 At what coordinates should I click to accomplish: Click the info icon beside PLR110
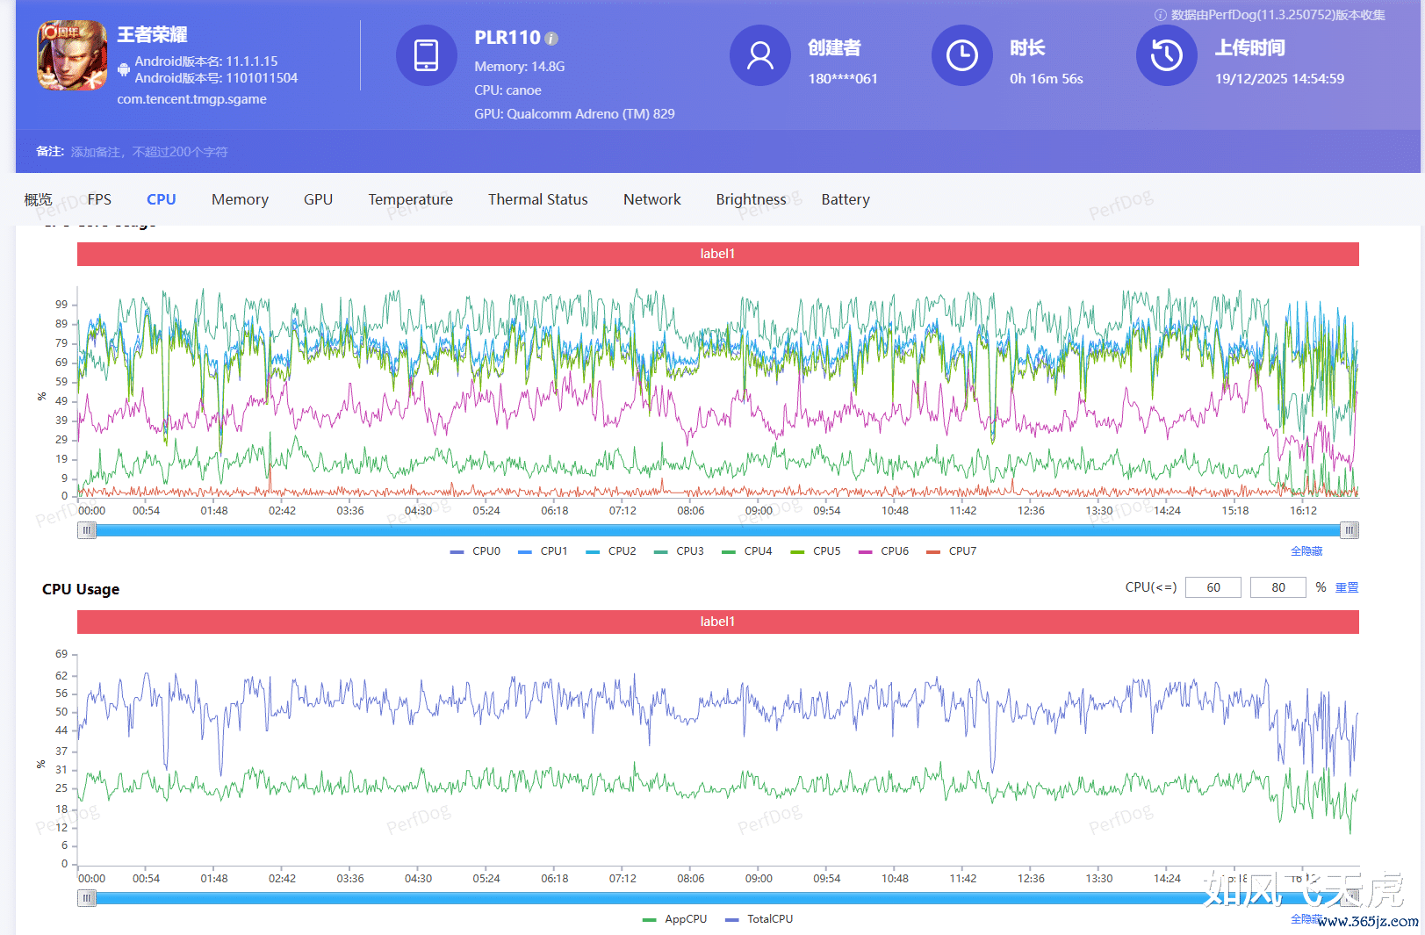coord(551,39)
